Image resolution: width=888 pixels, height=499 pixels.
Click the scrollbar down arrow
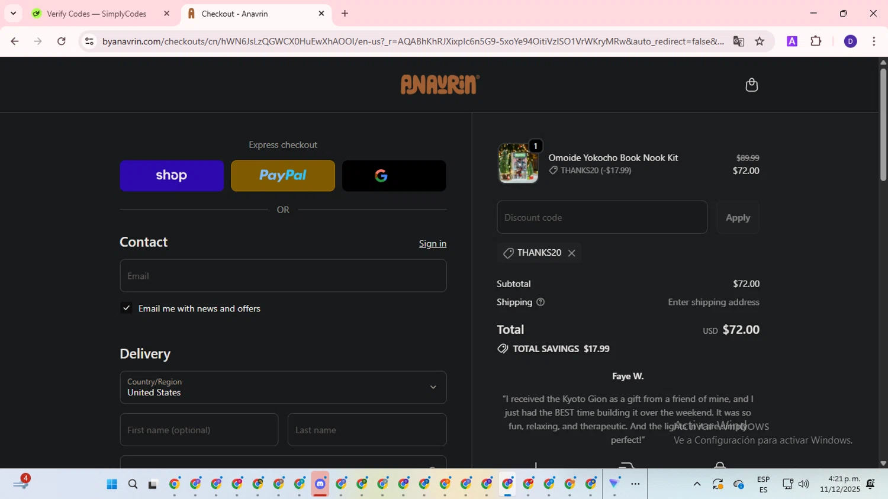coord(883,463)
